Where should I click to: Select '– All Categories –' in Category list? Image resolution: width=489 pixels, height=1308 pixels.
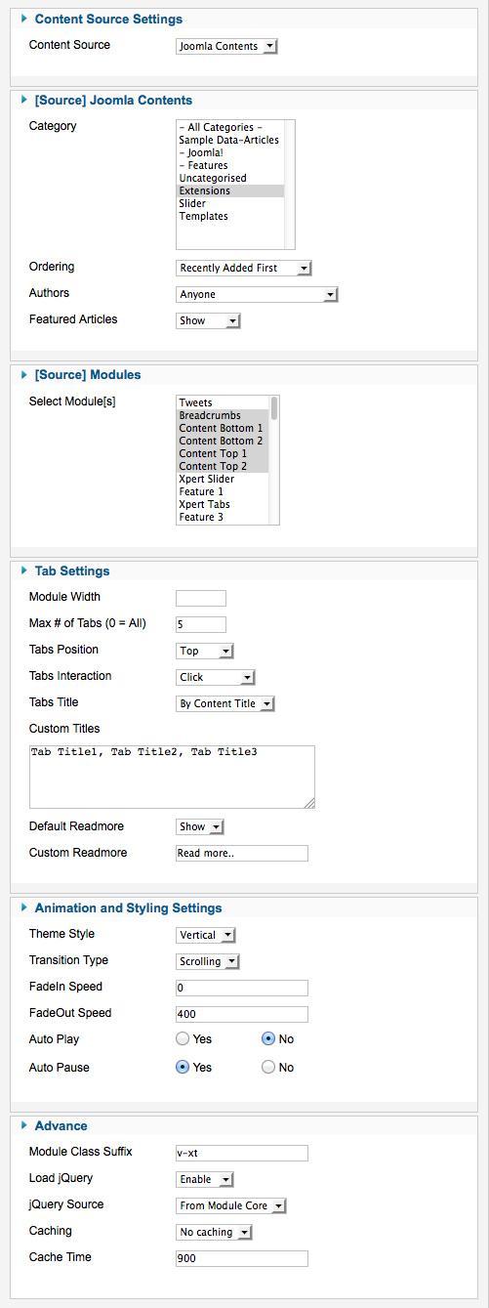tap(230, 127)
